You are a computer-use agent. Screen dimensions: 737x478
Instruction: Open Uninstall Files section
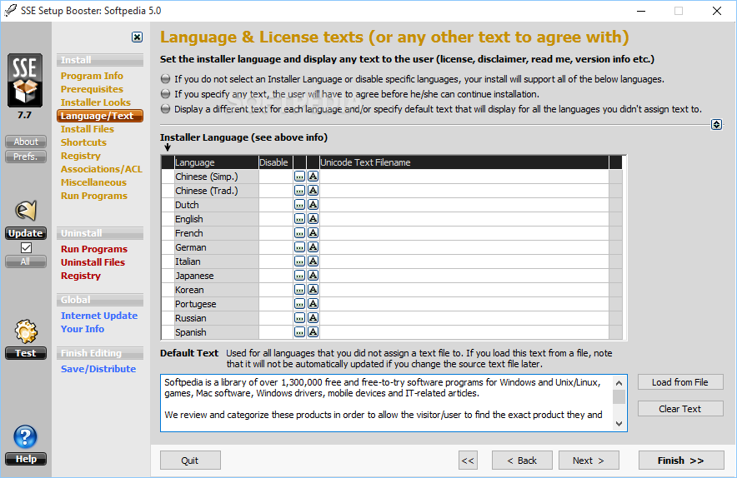(x=93, y=262)
